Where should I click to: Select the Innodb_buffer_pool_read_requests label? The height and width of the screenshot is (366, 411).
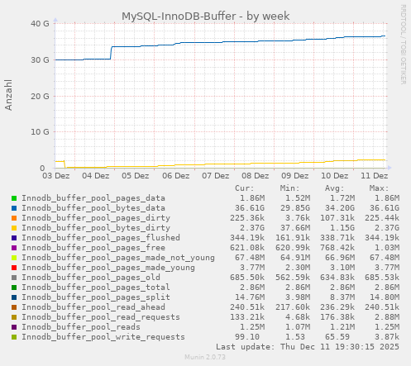(x=101, y=317)
